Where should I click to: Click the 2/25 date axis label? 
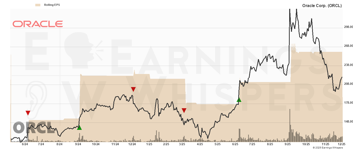click(x=166, y=144)
